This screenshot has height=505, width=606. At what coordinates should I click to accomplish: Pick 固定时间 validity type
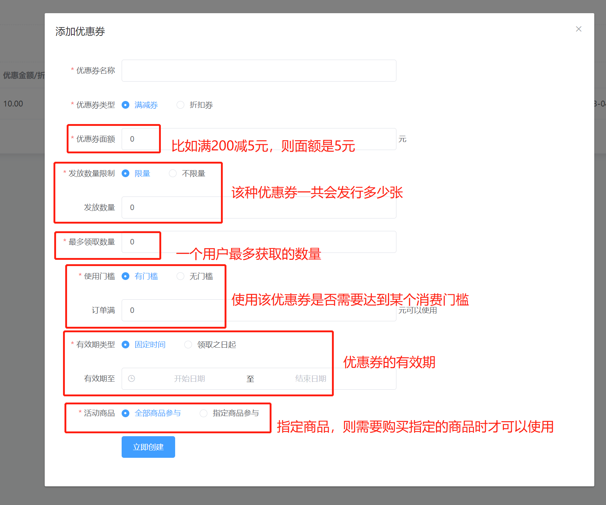coord(144,345)
